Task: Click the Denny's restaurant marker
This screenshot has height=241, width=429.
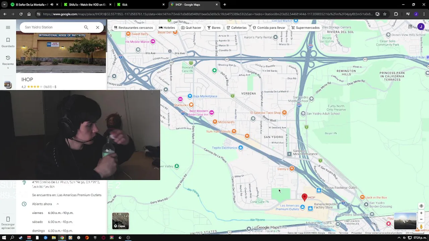Action: click(292, 169)
